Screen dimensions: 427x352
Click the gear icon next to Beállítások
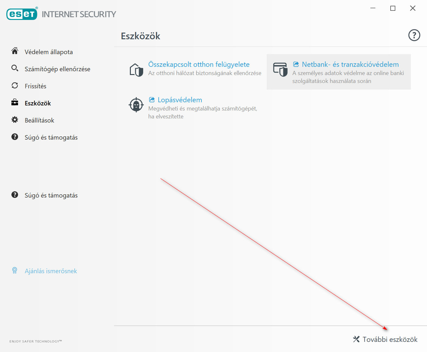pyautogui.click(x=15, y=120)
